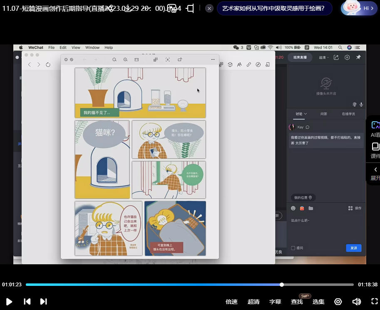The height and width of the screenshot is (310, 380).
Task: Mute the player volume
Action: coord(356,302)
